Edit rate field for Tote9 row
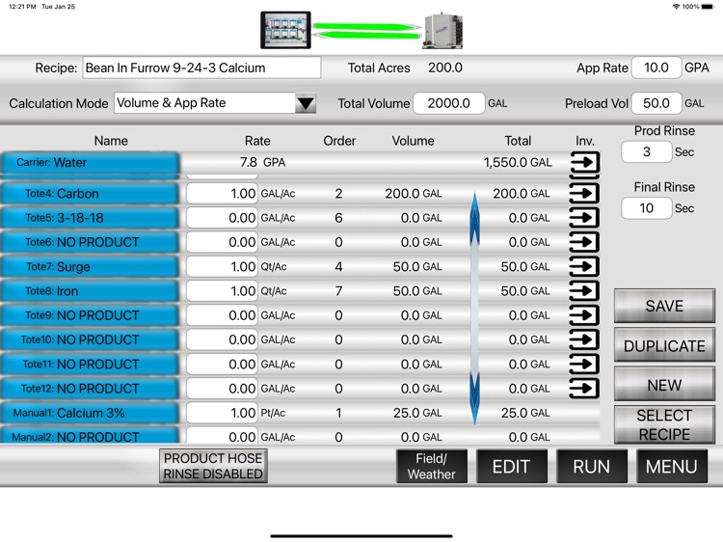Image resolution: width=723 pixels, height=542 pixels. click(222, 315)
